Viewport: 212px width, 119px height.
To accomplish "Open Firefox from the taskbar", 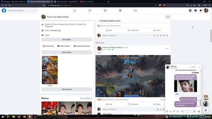I will pyautogui.click(x=24, y=117).
